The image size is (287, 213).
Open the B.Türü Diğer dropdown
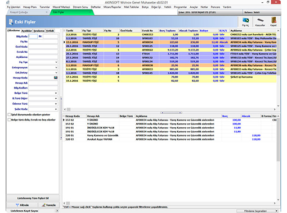56,98
